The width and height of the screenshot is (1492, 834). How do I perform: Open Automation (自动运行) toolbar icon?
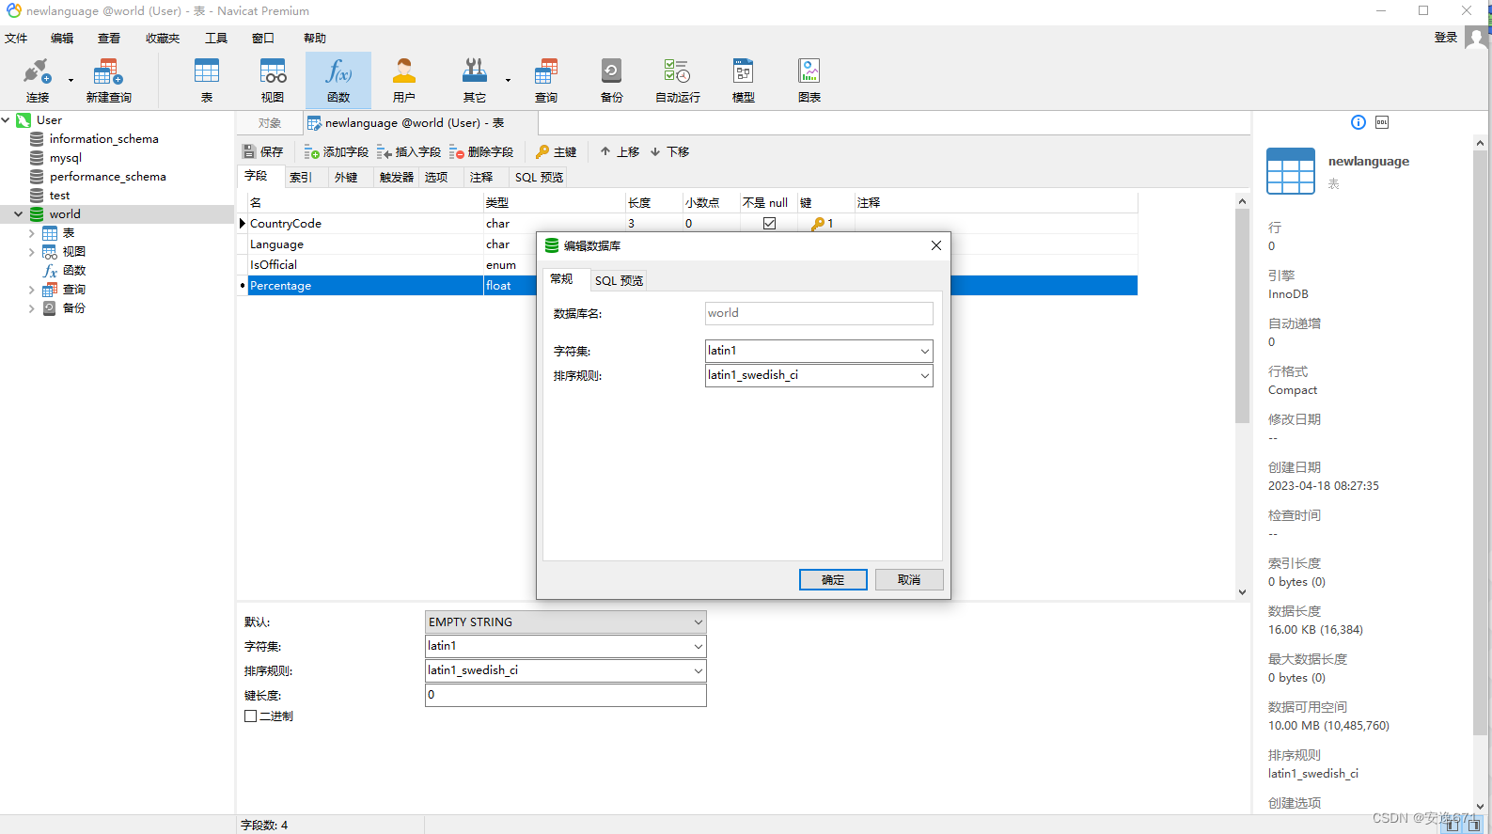click(x=678, y=80)
